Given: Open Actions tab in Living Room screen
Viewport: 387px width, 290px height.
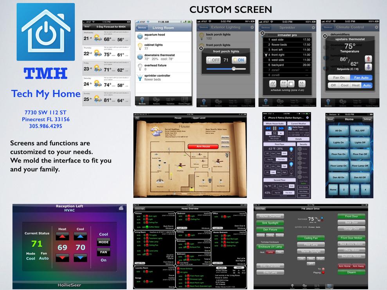Looking at the screenshot, I should coord(156,100).
